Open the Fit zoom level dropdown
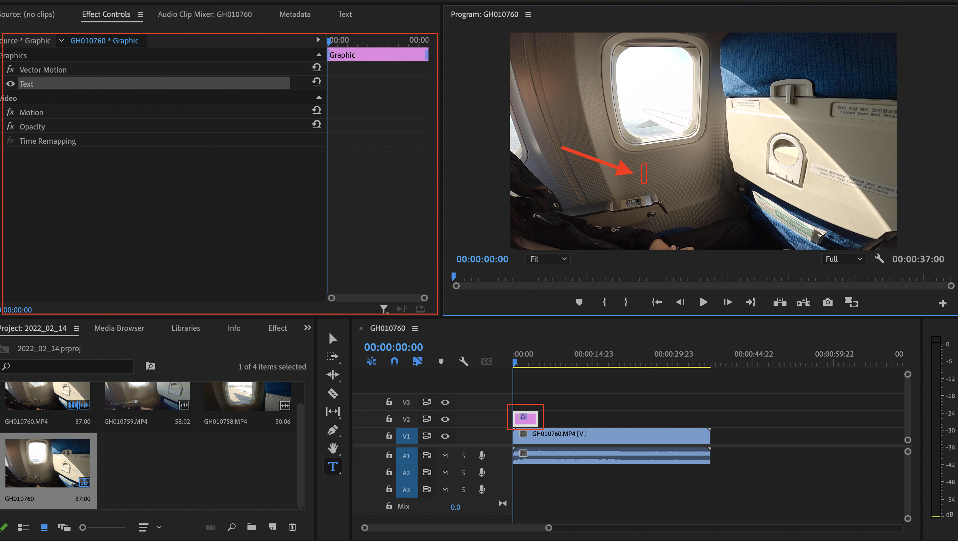Viewport: 958px width, 541px height. 548,259
